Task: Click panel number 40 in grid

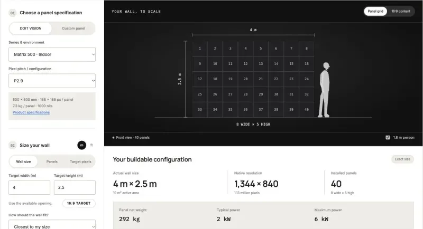Action: coord(307,110)
